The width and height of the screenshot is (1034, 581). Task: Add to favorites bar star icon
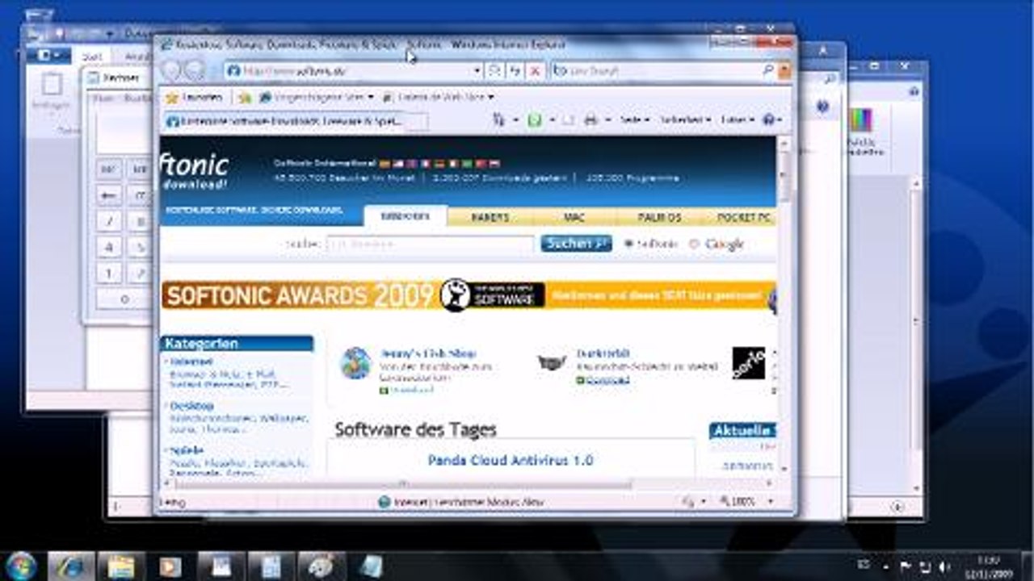pyautogui.click(x=245, y=97)
